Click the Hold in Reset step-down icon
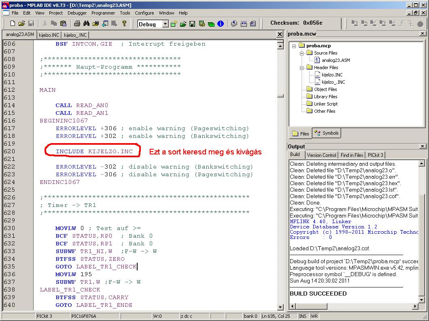This screenshot has width=429, height=321. click(411, 23)
